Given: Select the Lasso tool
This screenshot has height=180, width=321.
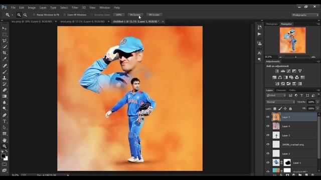Looking at the screenshot, I should pos(5,40).
